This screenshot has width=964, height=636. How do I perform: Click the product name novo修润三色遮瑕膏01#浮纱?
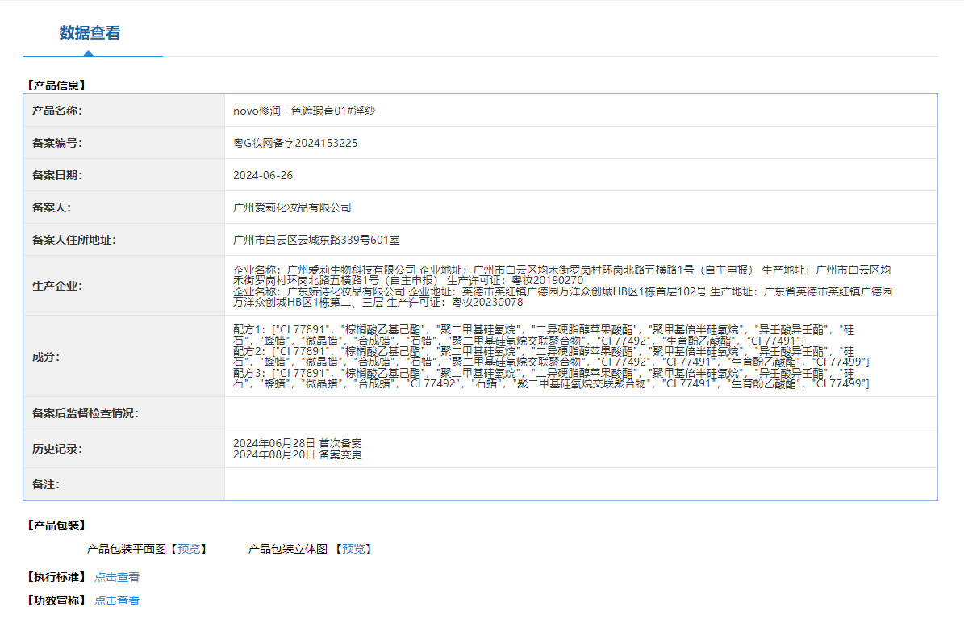tap(303, 111)
